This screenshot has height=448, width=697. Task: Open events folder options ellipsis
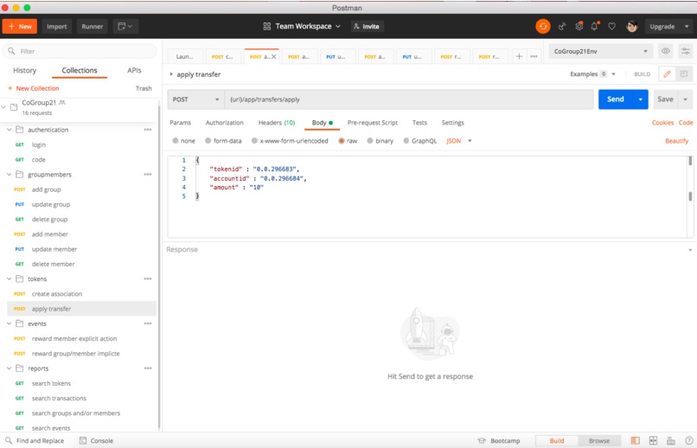(148, 323)
